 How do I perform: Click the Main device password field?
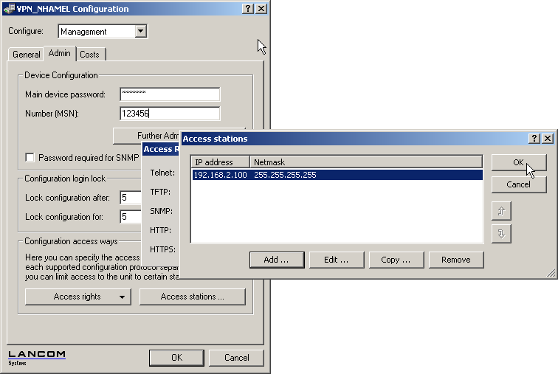pos(170,94)
